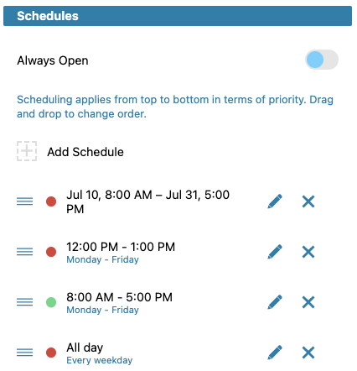This screenshot has height=371, width=357.
Task: Click the red dot beside All day
Action: [x=51, y=353]
